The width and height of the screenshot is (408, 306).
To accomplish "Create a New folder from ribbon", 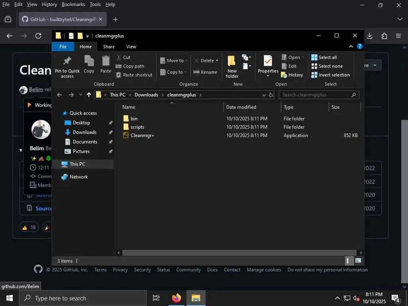I will pos(232,67).
